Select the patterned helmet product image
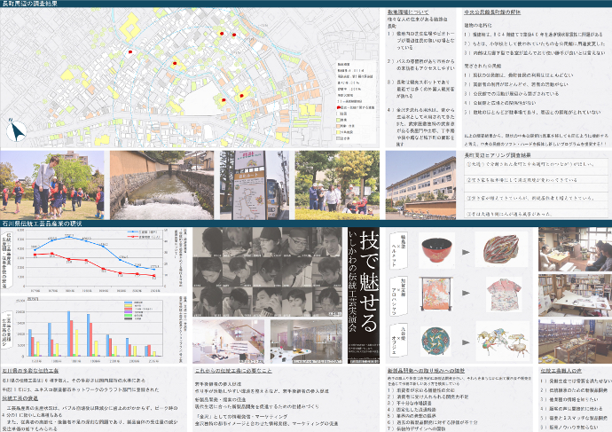 (501, 250)
